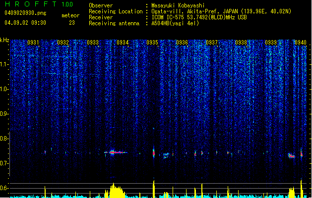Click the broad yellow power peak below 0934

(117, 191)
